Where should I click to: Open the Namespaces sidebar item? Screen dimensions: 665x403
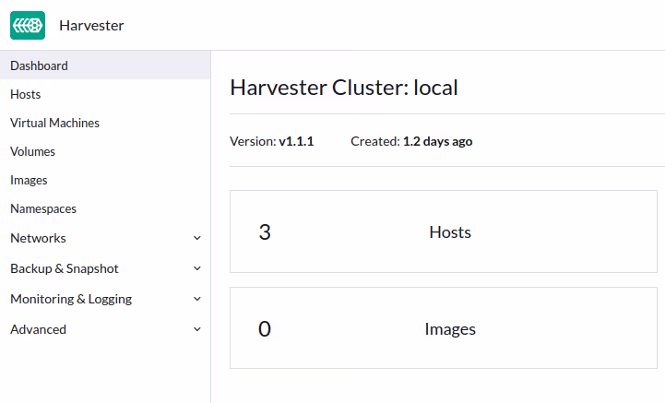point(43,208)
